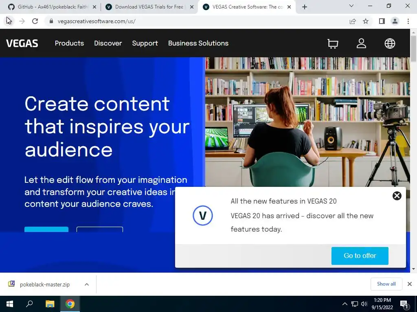
Task: Open a new browser tab
Action: point(305,7)
